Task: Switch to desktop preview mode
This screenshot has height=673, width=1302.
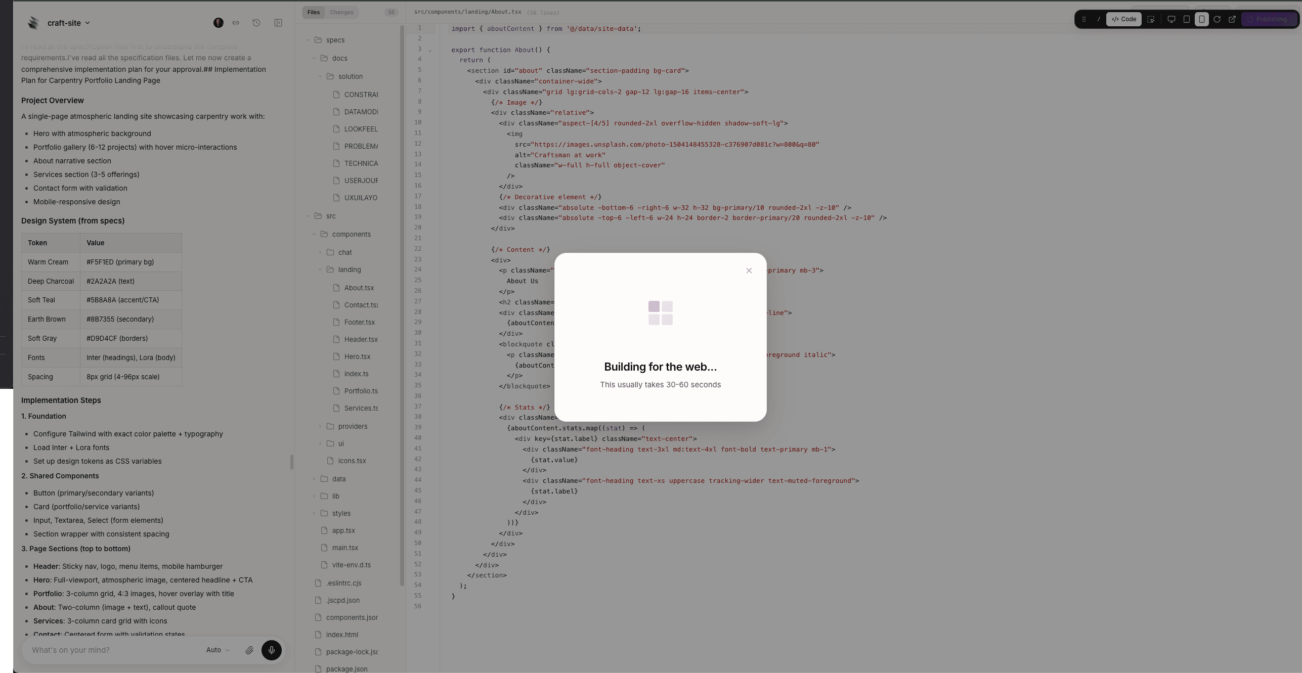Action: tap(1171, 19)
